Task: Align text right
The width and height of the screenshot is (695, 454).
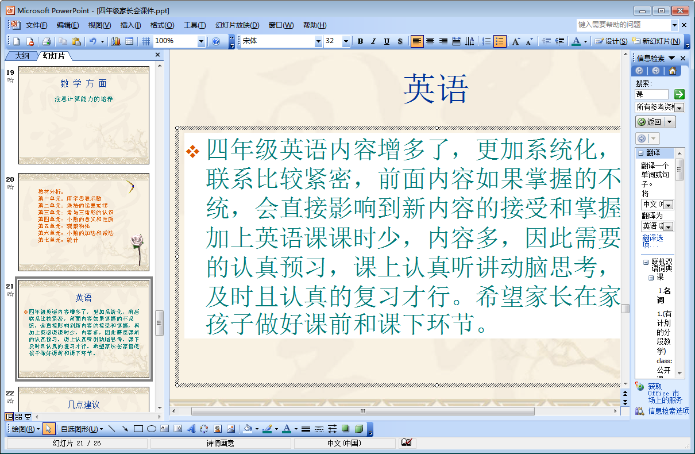Action: click(x=443, y=41)
